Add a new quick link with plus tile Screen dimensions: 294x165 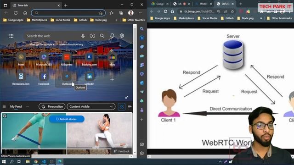click(112, 79)
